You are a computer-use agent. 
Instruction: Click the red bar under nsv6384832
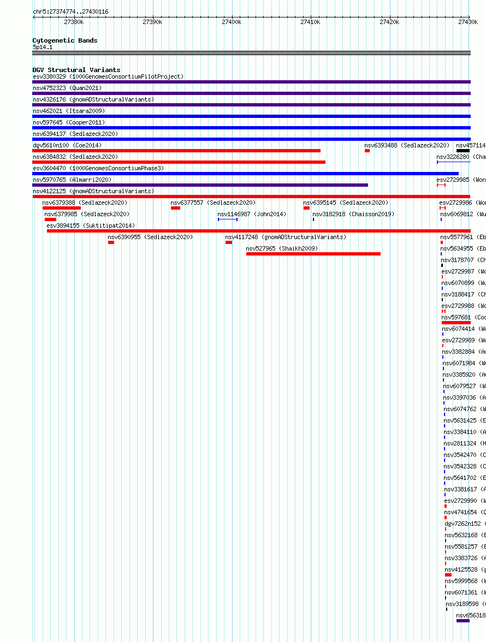(179, 162)
